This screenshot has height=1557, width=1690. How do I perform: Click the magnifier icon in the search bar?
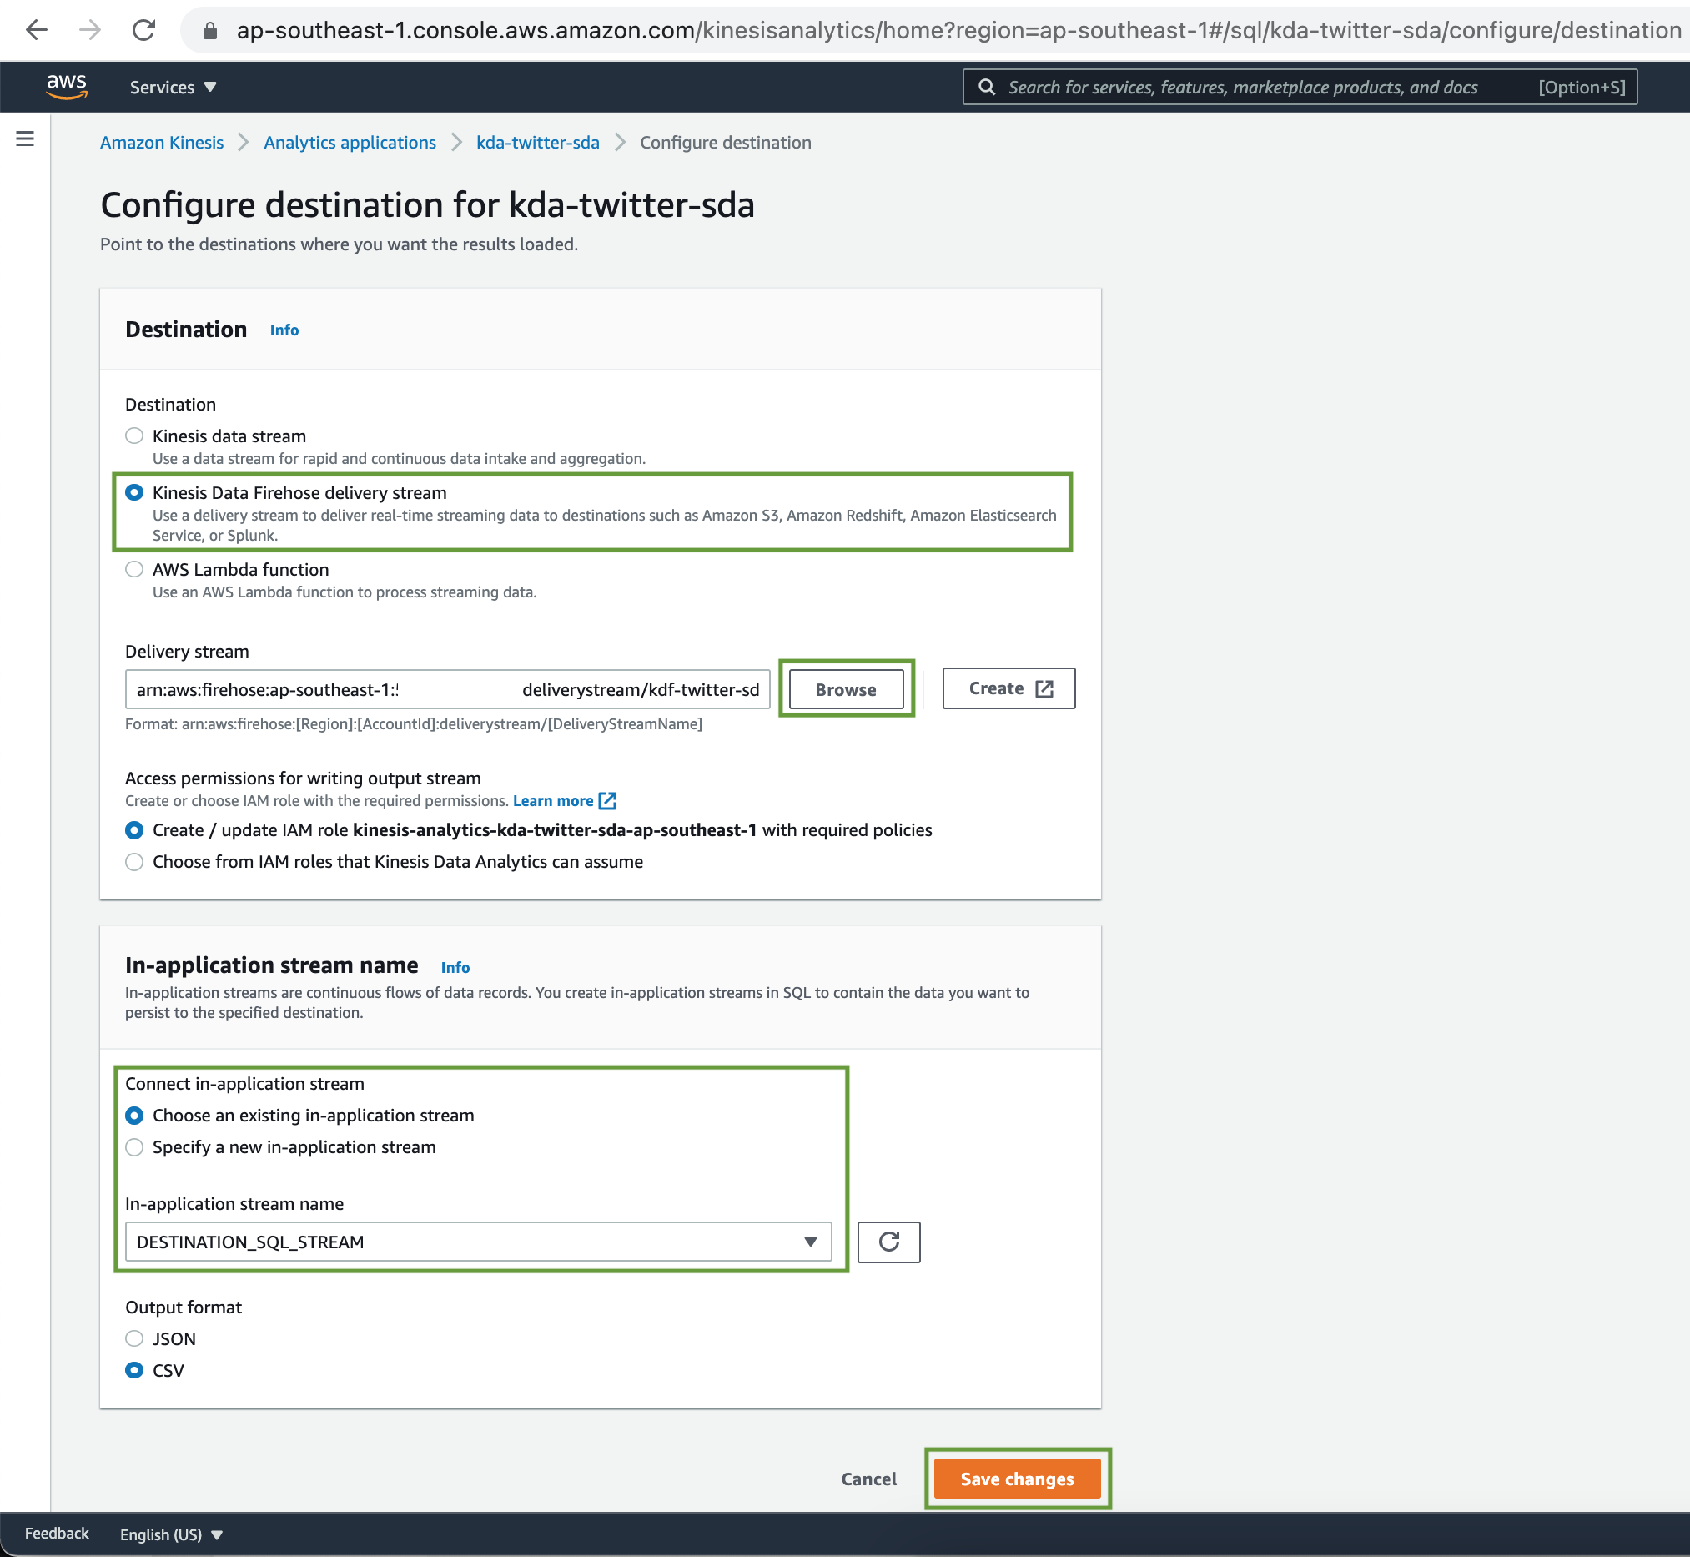pos(987,87)
